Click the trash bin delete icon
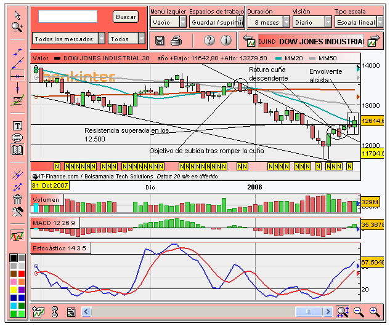 pyautogui.click(x=17, y=199)
